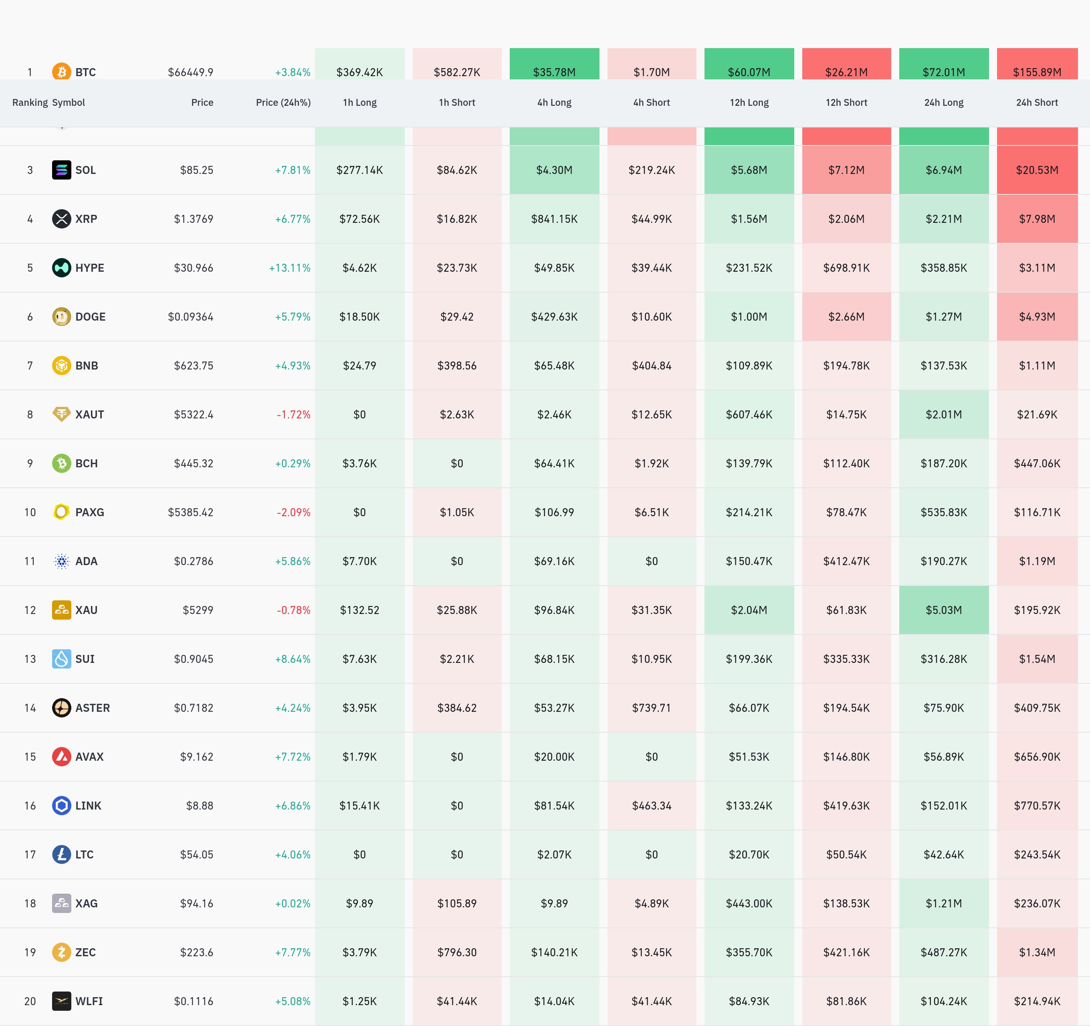
Task: Sort by 1h Long column header
Action: [360, 103]
